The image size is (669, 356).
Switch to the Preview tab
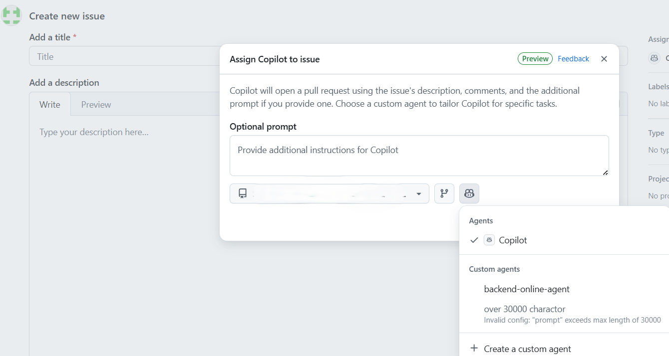point(96,105)
